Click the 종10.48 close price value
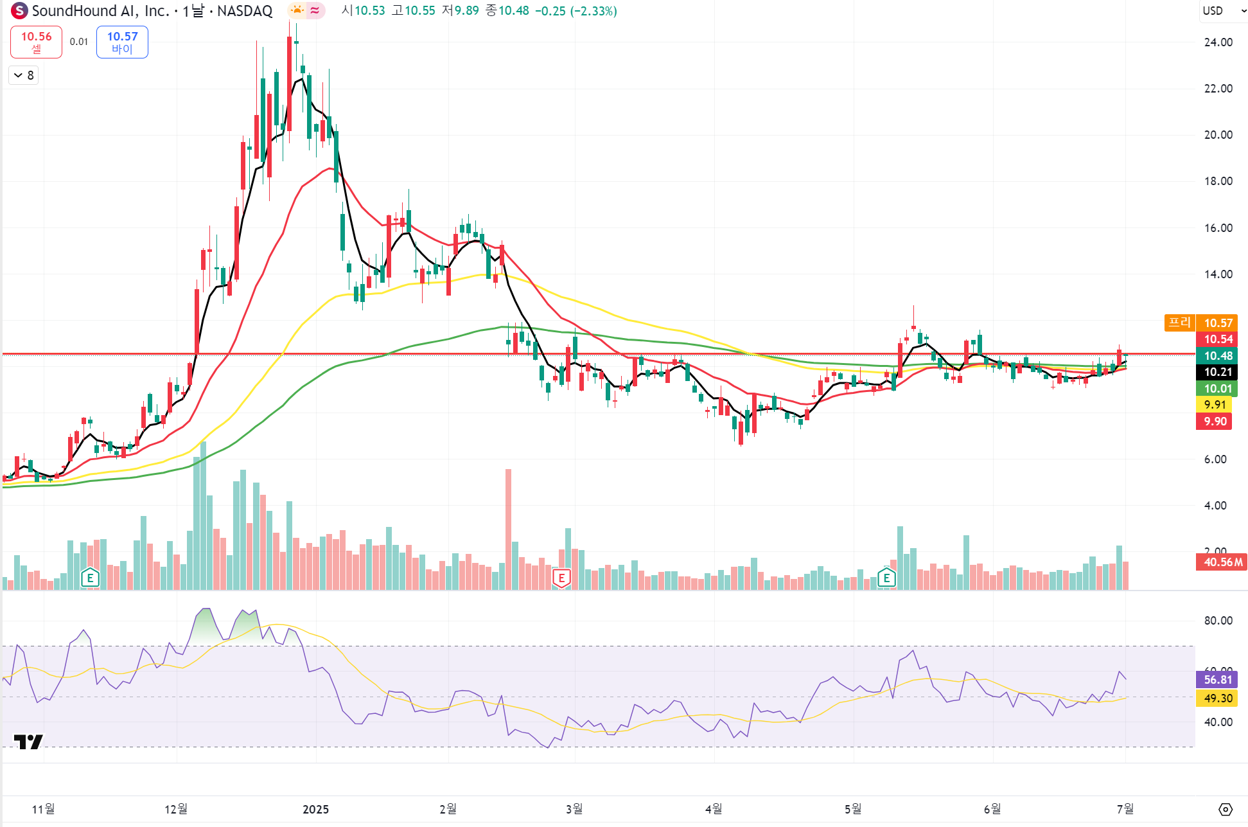The height and width of the screenshot is (827, 1248). [x=507, y=10]
